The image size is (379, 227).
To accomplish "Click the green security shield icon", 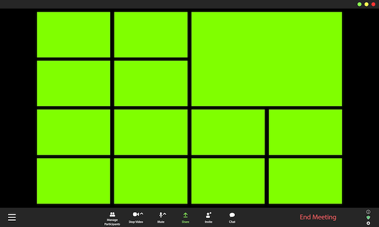I will point(368,217).
